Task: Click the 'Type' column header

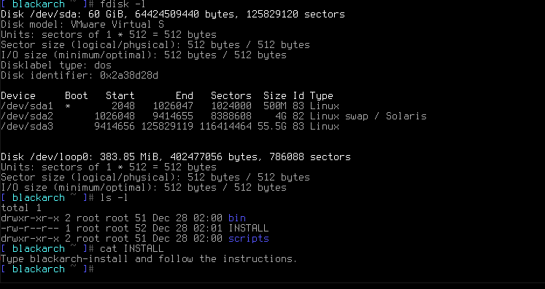Action: [322, 96]
